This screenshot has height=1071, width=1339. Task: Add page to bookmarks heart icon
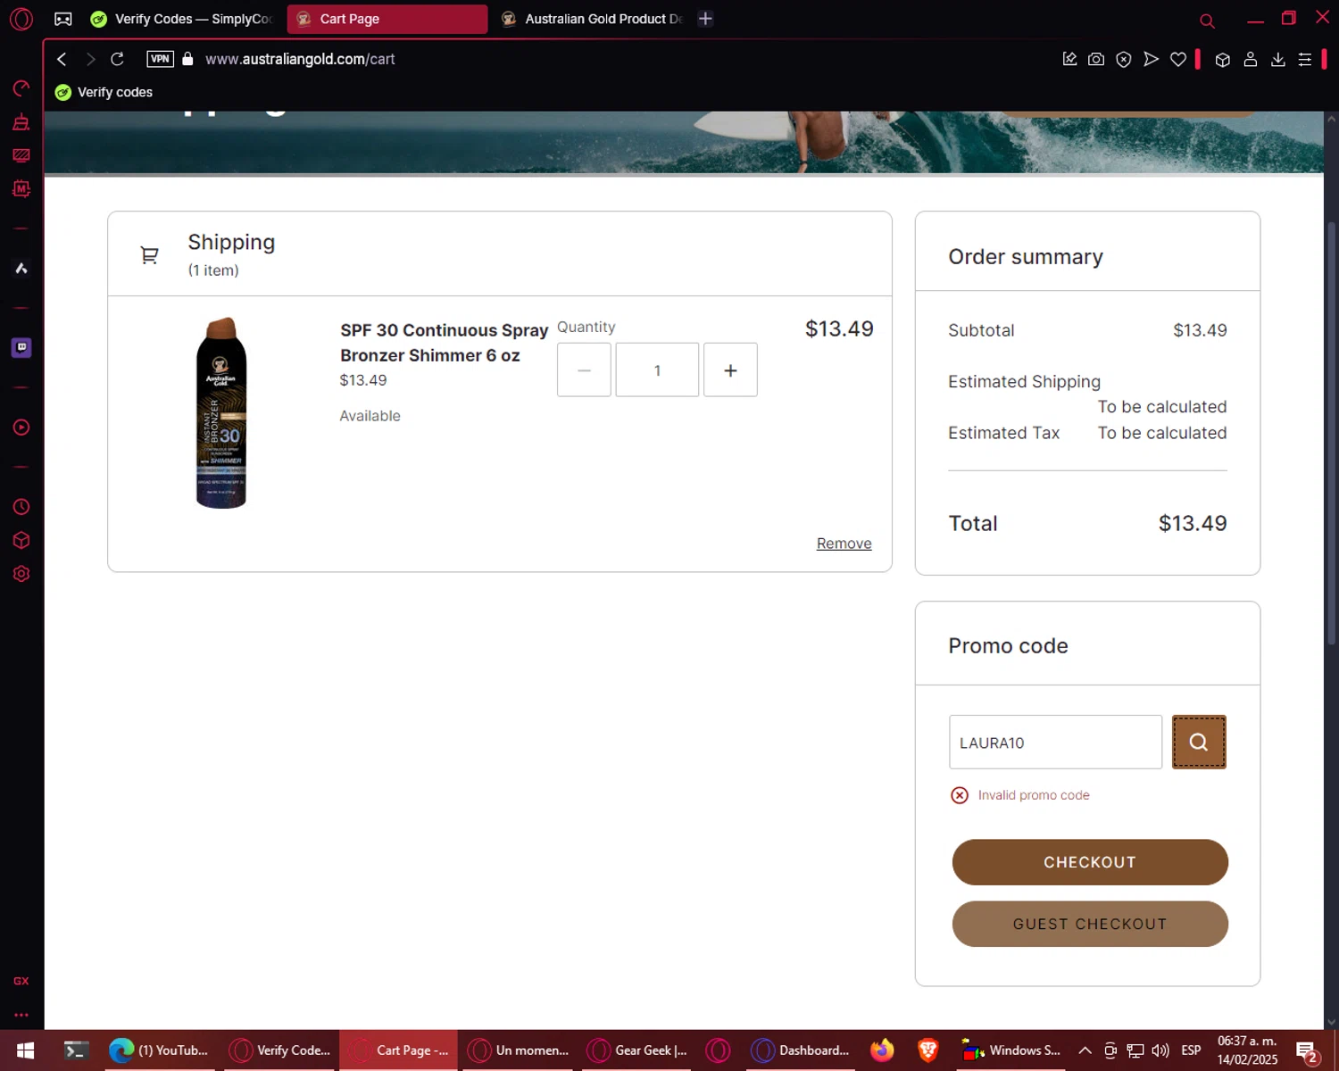[x=1178, y=59]
